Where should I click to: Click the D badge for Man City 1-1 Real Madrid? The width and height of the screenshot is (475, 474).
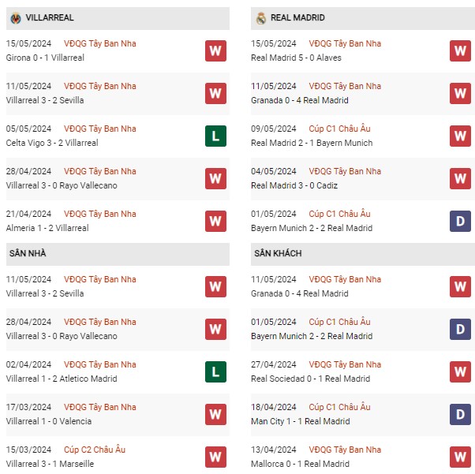click(460, 414)
